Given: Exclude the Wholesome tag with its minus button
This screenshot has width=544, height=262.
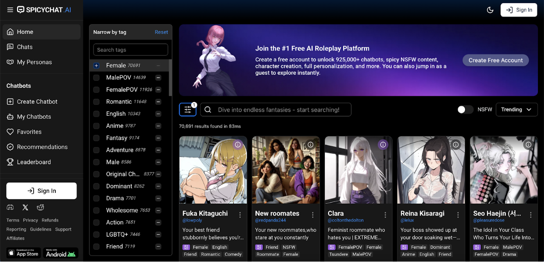Looking at the screenshot, I should [158, 210].
